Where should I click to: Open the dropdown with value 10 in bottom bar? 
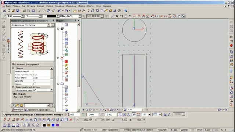point(149,114)
